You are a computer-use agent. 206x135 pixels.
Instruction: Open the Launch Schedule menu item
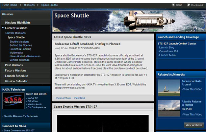coord(17,76)
